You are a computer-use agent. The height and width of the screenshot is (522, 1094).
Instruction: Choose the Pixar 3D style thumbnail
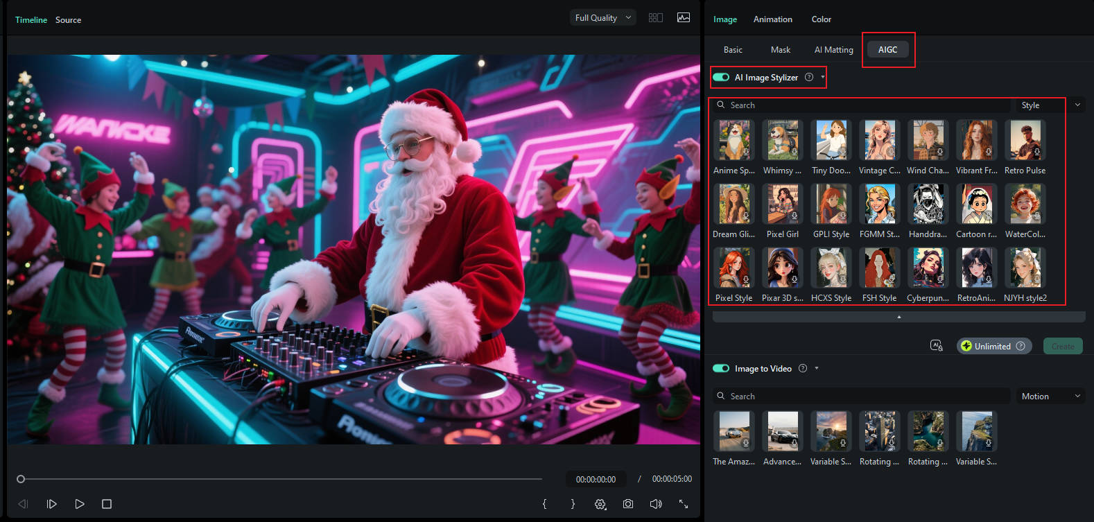[x=783, y=268]
